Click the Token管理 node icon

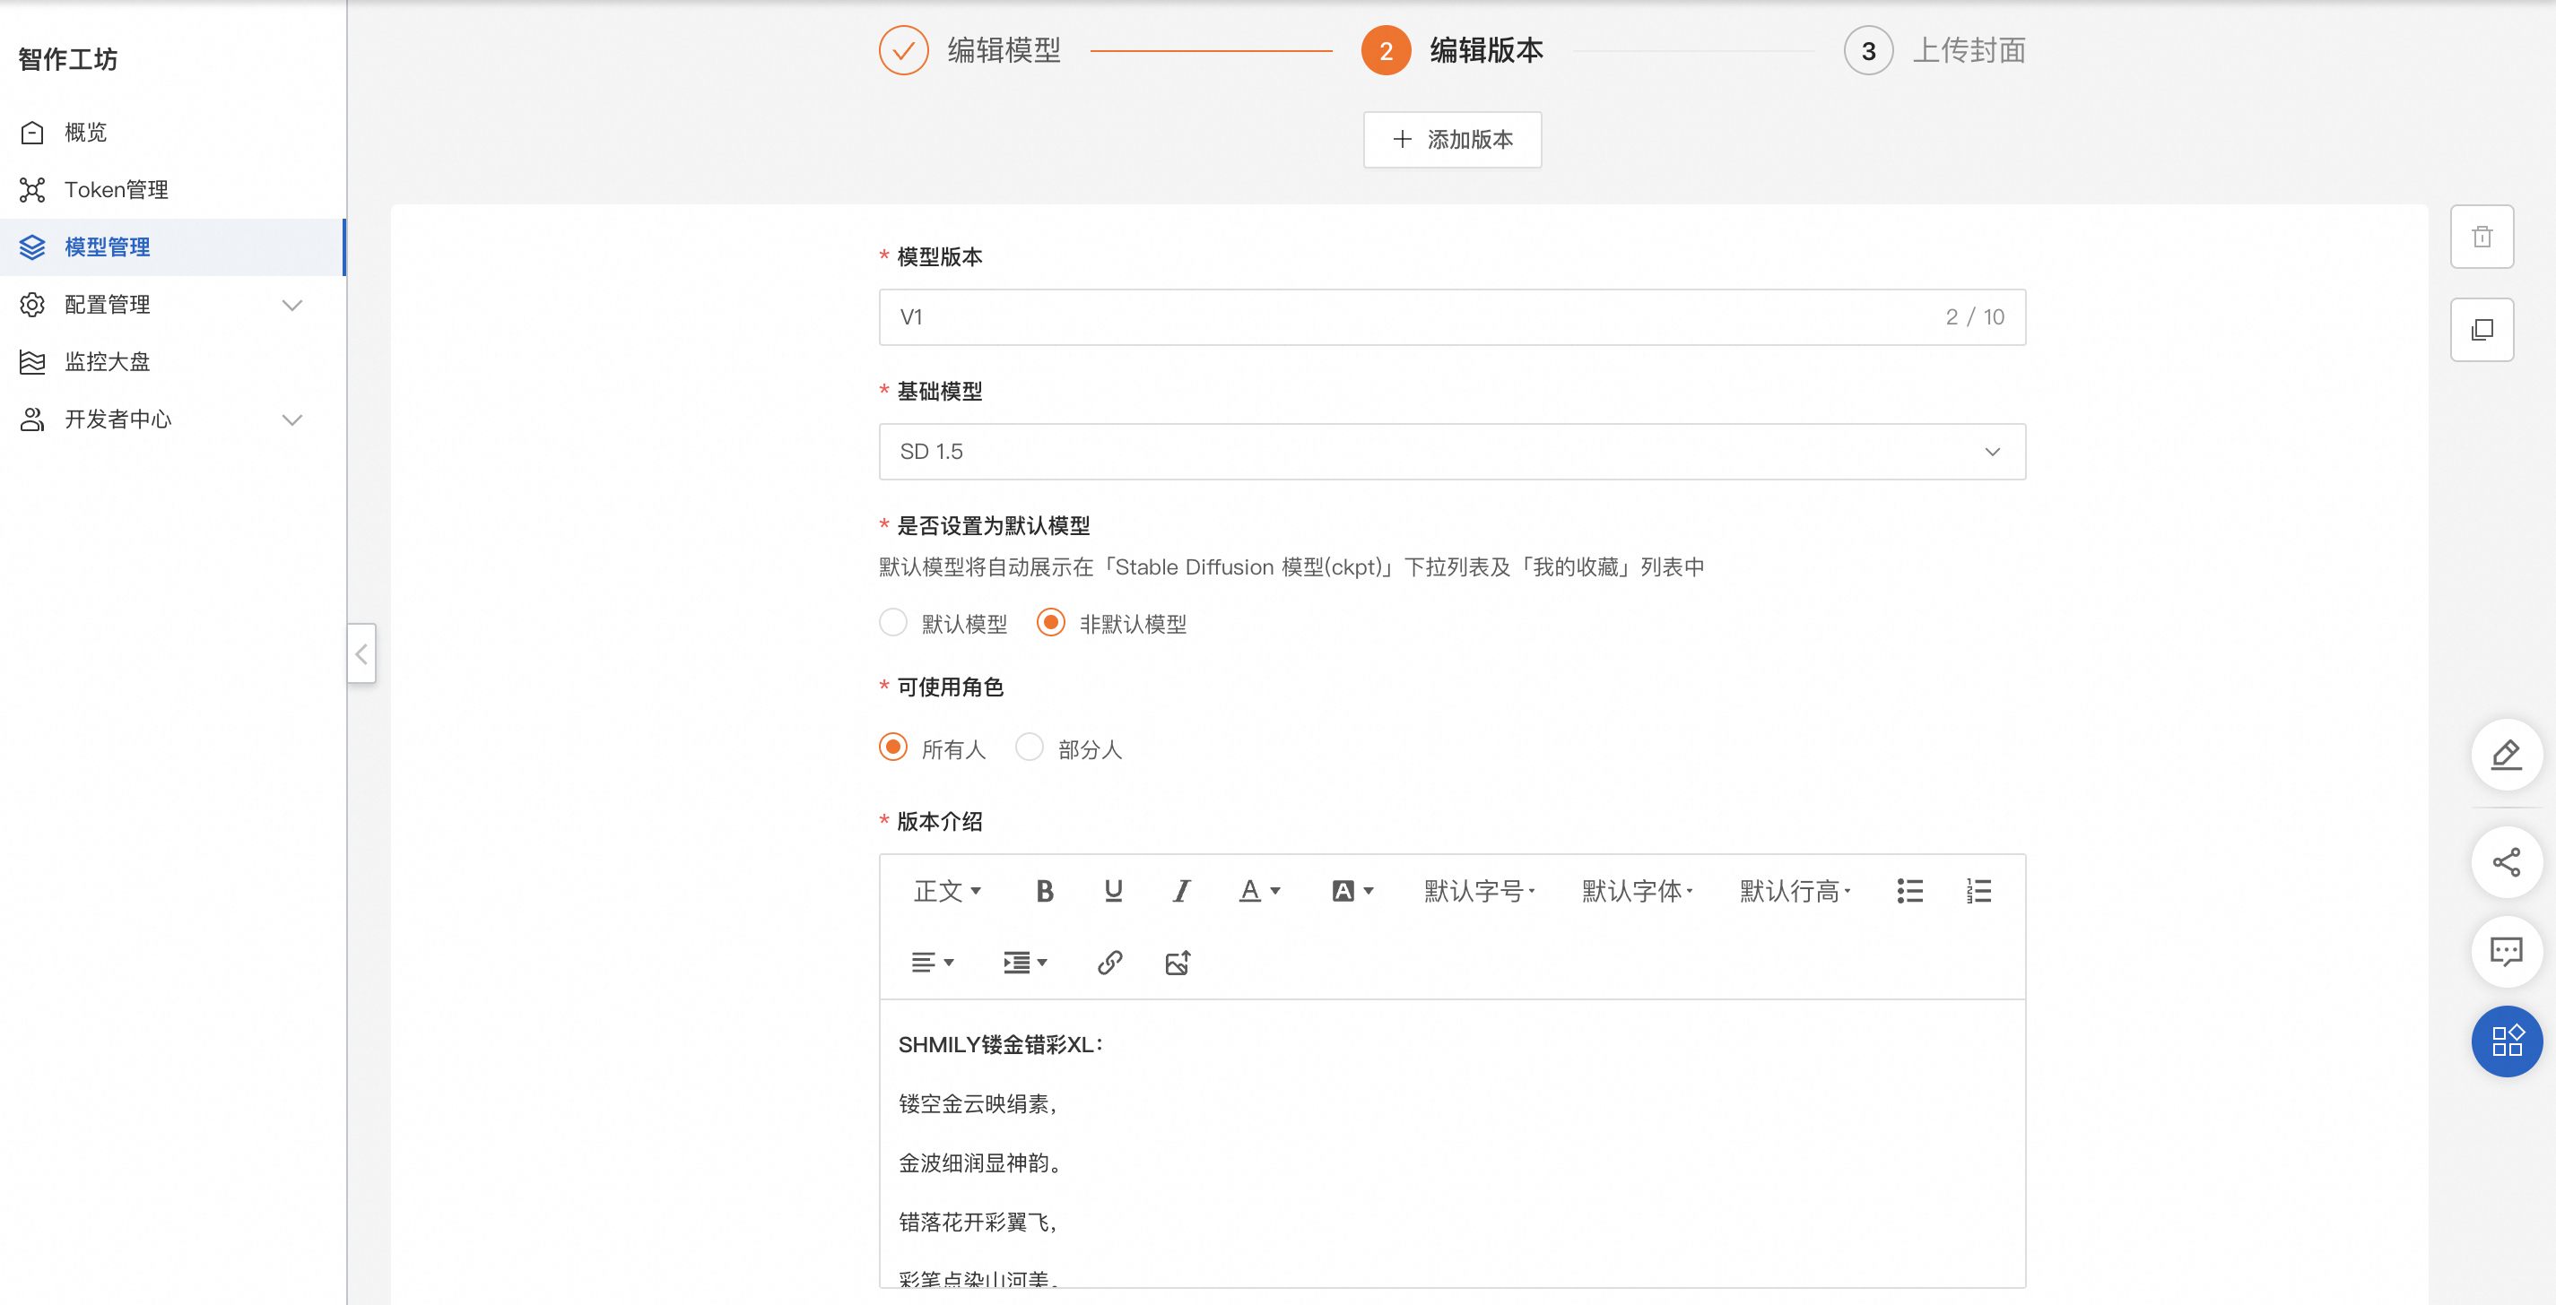33,189
